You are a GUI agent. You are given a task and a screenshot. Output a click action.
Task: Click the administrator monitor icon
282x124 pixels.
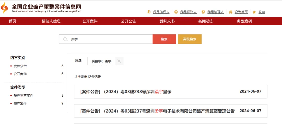click(x=203, y=12)
